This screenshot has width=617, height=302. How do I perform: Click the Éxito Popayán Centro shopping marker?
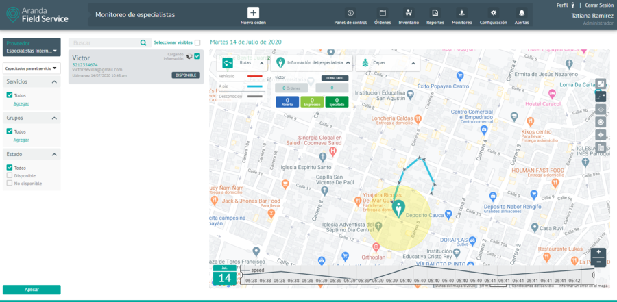point(459,75)
